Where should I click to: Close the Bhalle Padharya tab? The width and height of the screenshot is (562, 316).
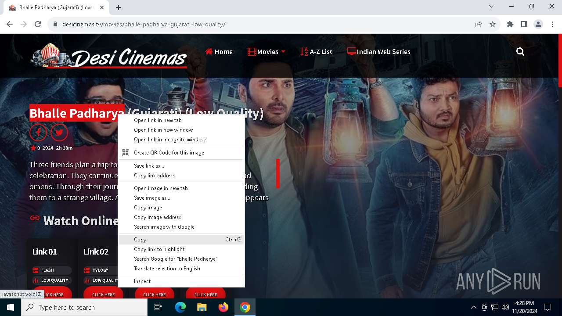102,7
